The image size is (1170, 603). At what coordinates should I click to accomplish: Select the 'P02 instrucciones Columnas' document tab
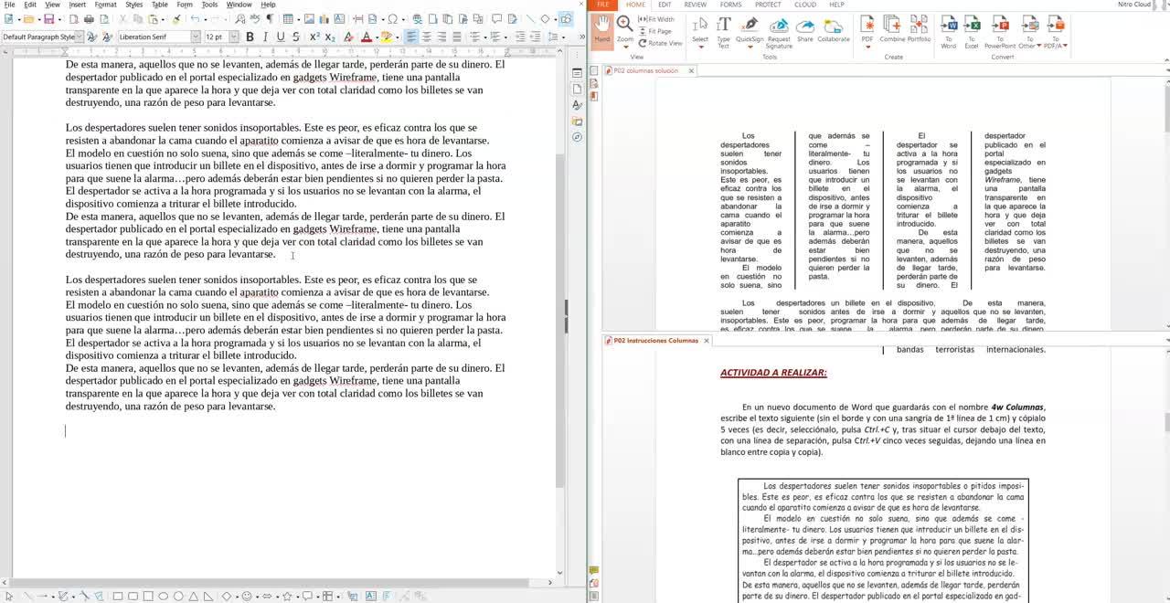pos(655,340)
